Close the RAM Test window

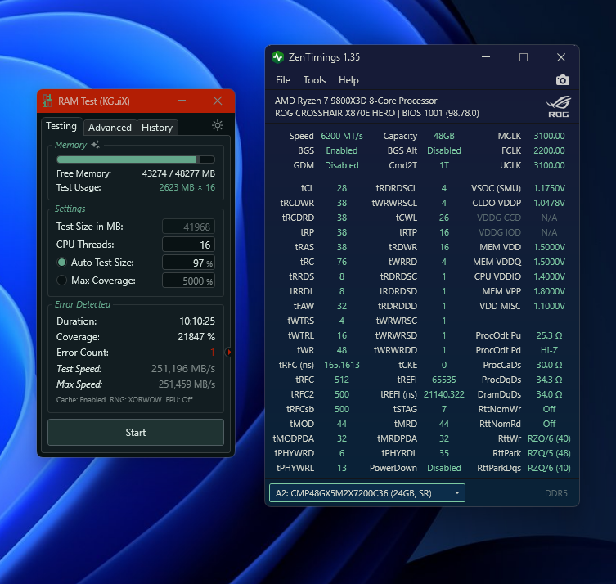(x=218, y=101)
